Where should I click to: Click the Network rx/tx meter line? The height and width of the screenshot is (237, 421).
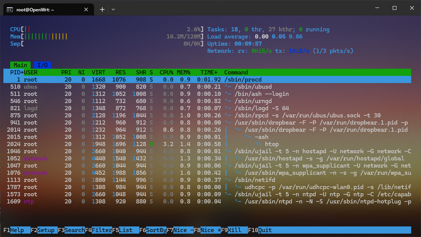click(x=280, y=51)
